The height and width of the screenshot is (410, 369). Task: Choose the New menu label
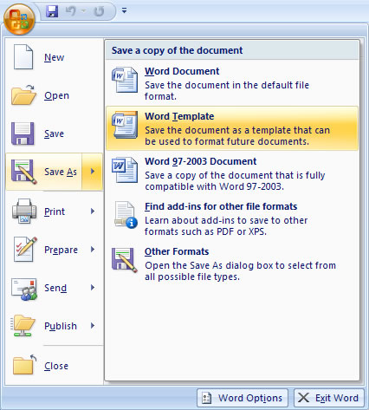click(x=54, y=57)
